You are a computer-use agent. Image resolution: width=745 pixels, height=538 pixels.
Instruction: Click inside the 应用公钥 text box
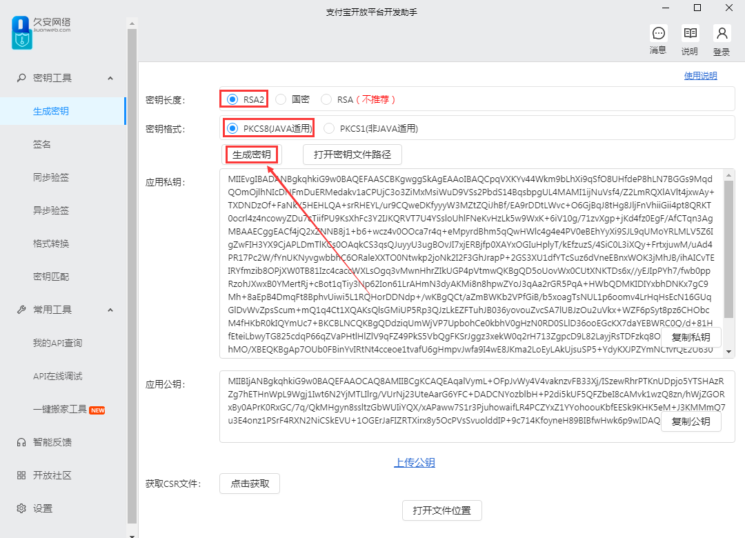477,407
